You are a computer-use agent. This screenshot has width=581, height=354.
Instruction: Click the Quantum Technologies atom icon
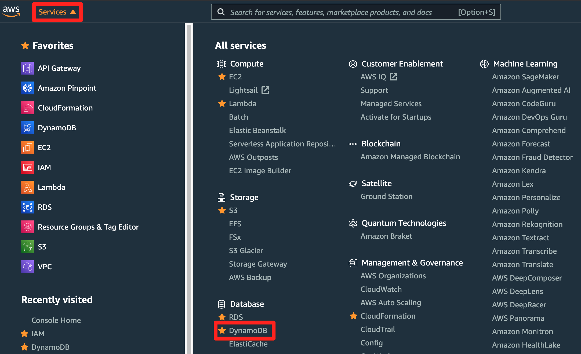click(x=353, y=223)
